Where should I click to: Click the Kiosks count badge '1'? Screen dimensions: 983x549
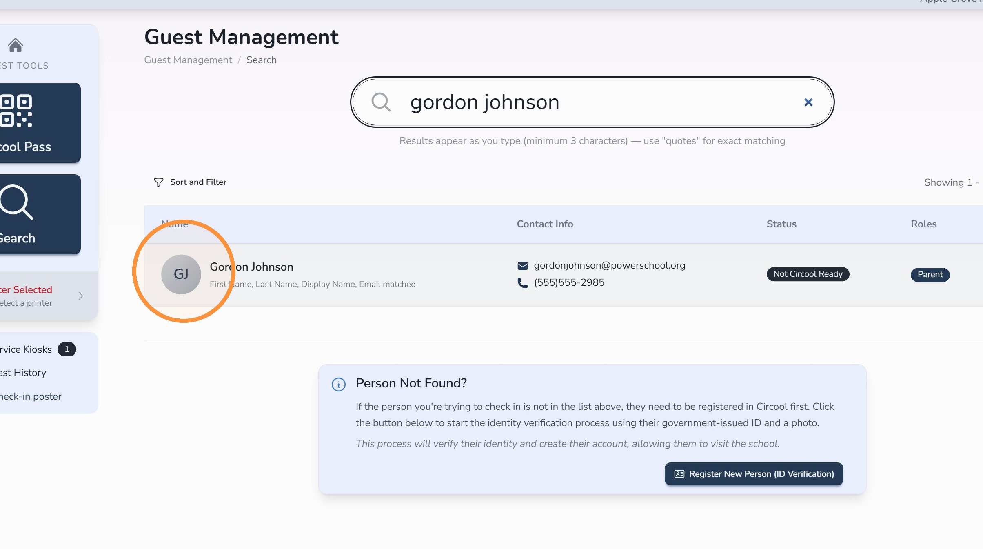point(67,349)
